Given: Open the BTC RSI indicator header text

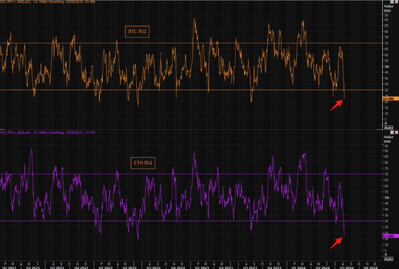Looking at the screenshot, I should pyautogui.click(x=47, y=2).
